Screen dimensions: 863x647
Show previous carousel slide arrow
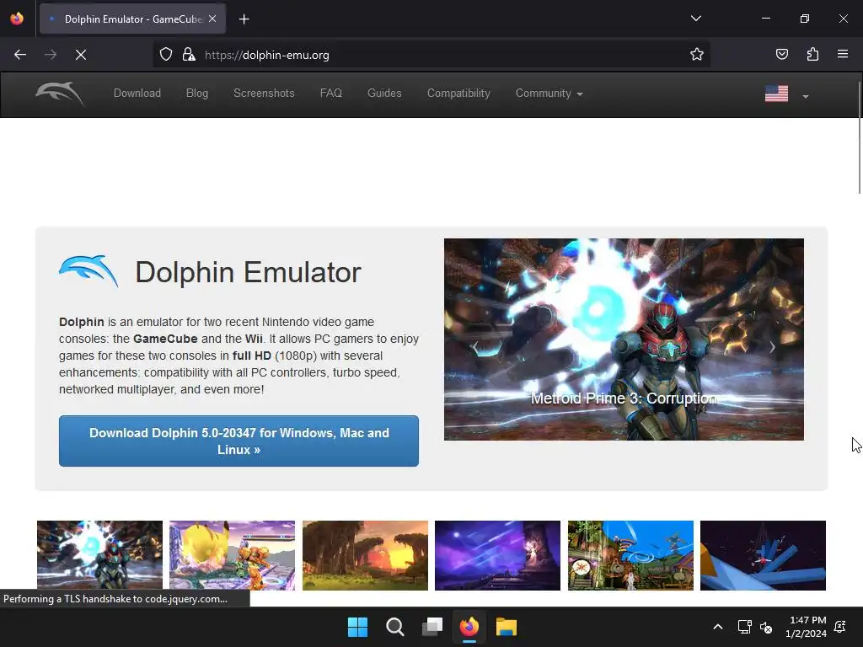pos(475,346)
